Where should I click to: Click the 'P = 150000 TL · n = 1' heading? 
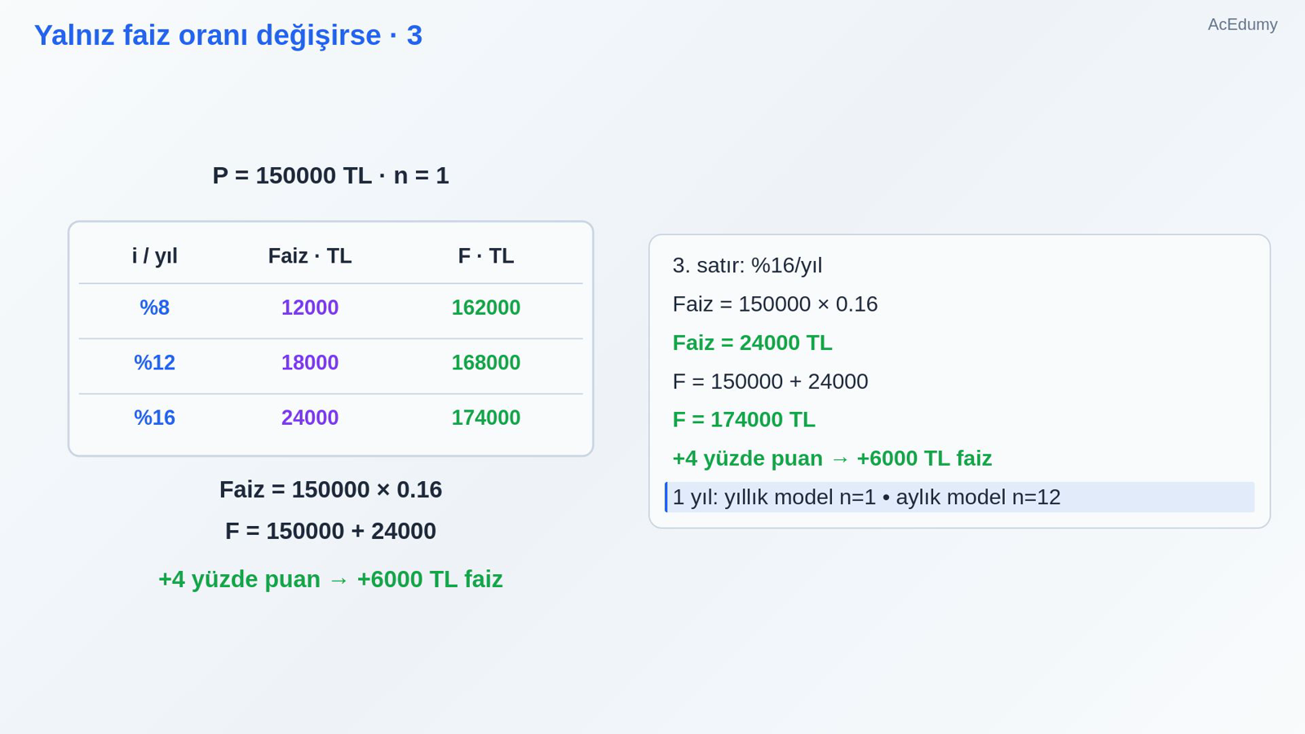coord(330,175)
